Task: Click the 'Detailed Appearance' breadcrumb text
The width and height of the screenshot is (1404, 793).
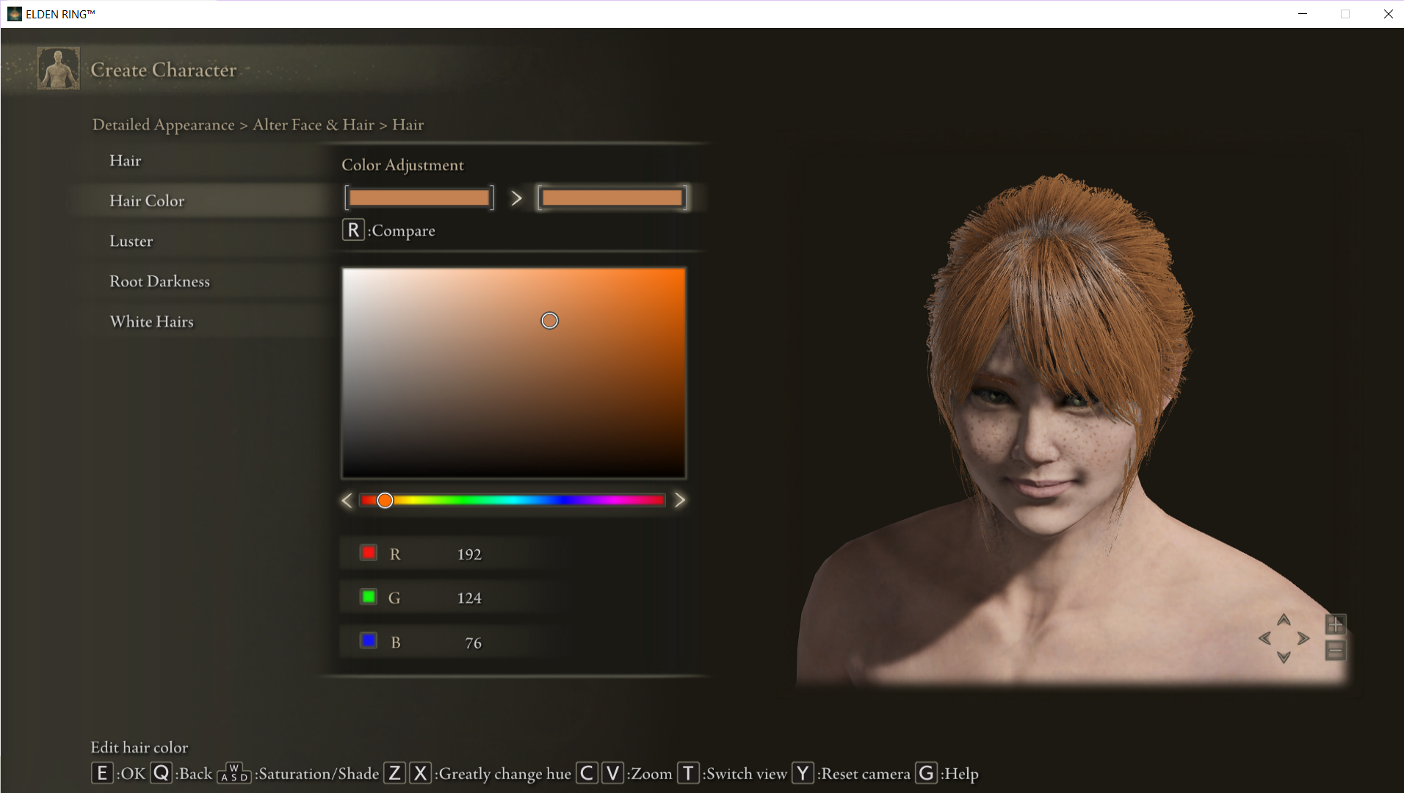Action: (x=164, y=125)
